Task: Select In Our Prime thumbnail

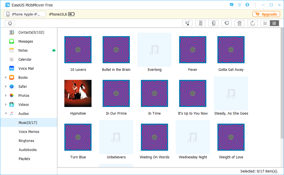Action: click(116, 93)
